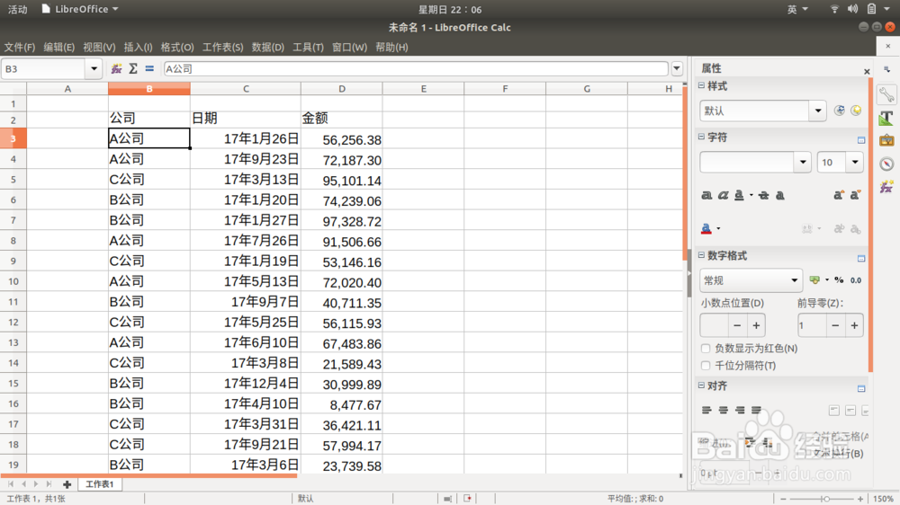Open the Navigator compass deck

[x=886, y=164]
